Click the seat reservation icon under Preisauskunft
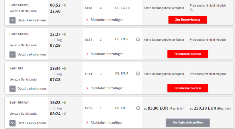Screen dimensions: 235x129 pyautogui.click(x=192, y=10)
